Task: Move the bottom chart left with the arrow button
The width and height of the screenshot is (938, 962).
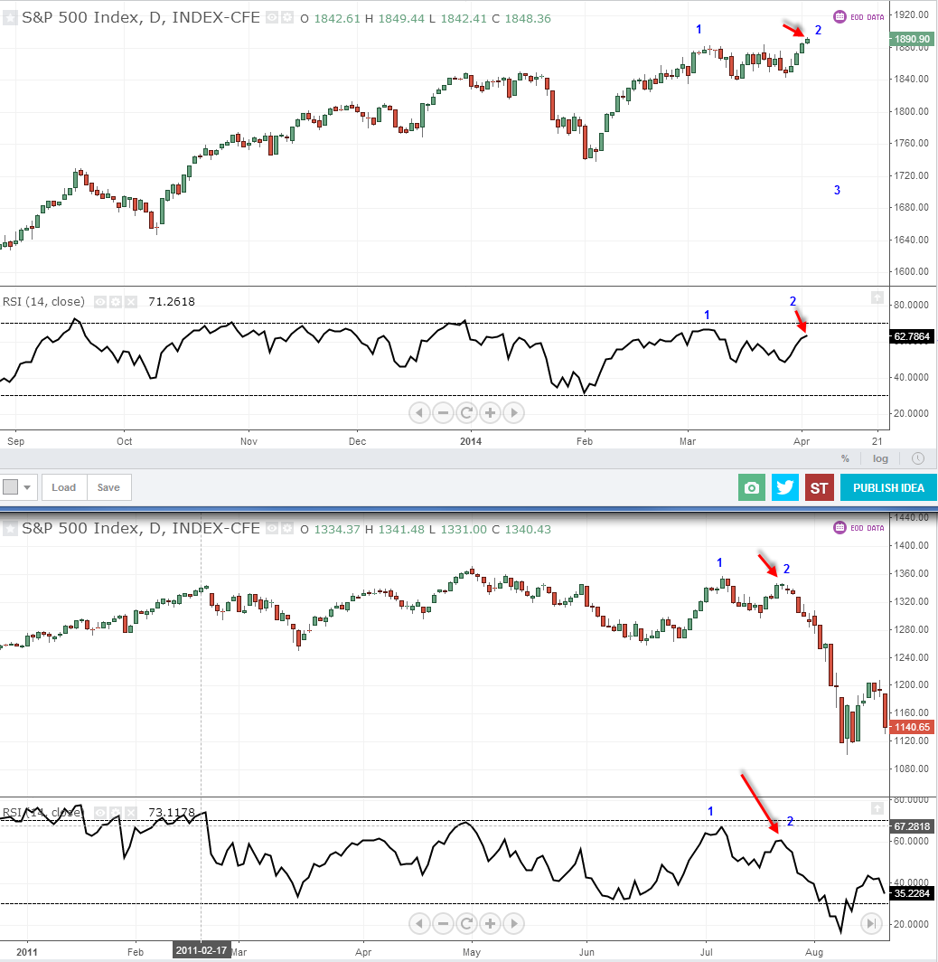Action: [x=419, y=923]
